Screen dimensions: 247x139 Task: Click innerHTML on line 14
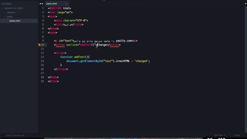pyautogui.click(x=123, y=61)
